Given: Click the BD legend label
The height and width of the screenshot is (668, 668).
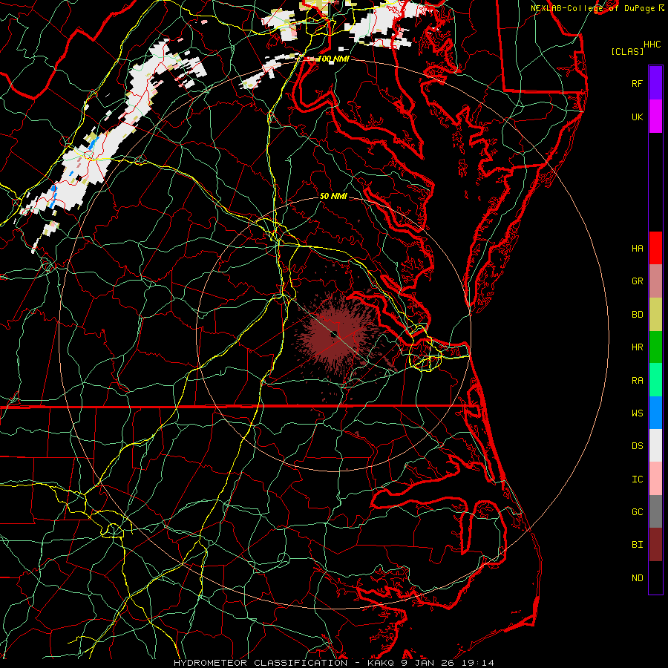Looking at the screenshot, I should (637, 315).
